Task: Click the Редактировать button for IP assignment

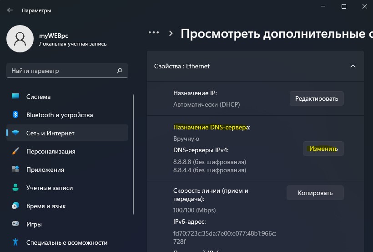Action: [x=317, y=98]
